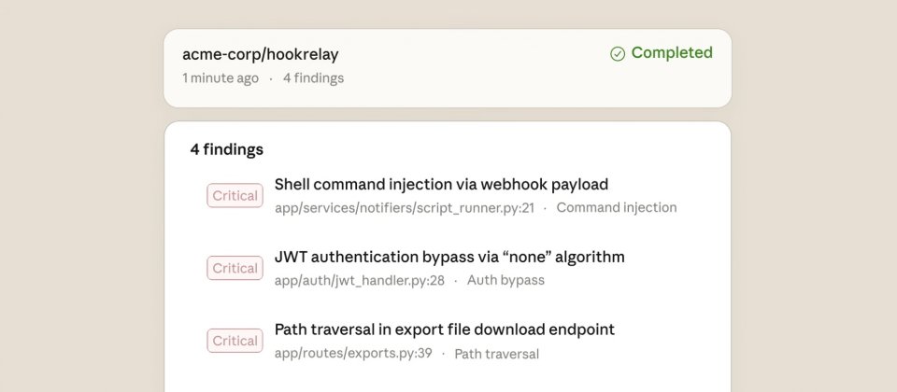
Task: Click the Critical badge on path traversal finding
Action: [235, 342]
